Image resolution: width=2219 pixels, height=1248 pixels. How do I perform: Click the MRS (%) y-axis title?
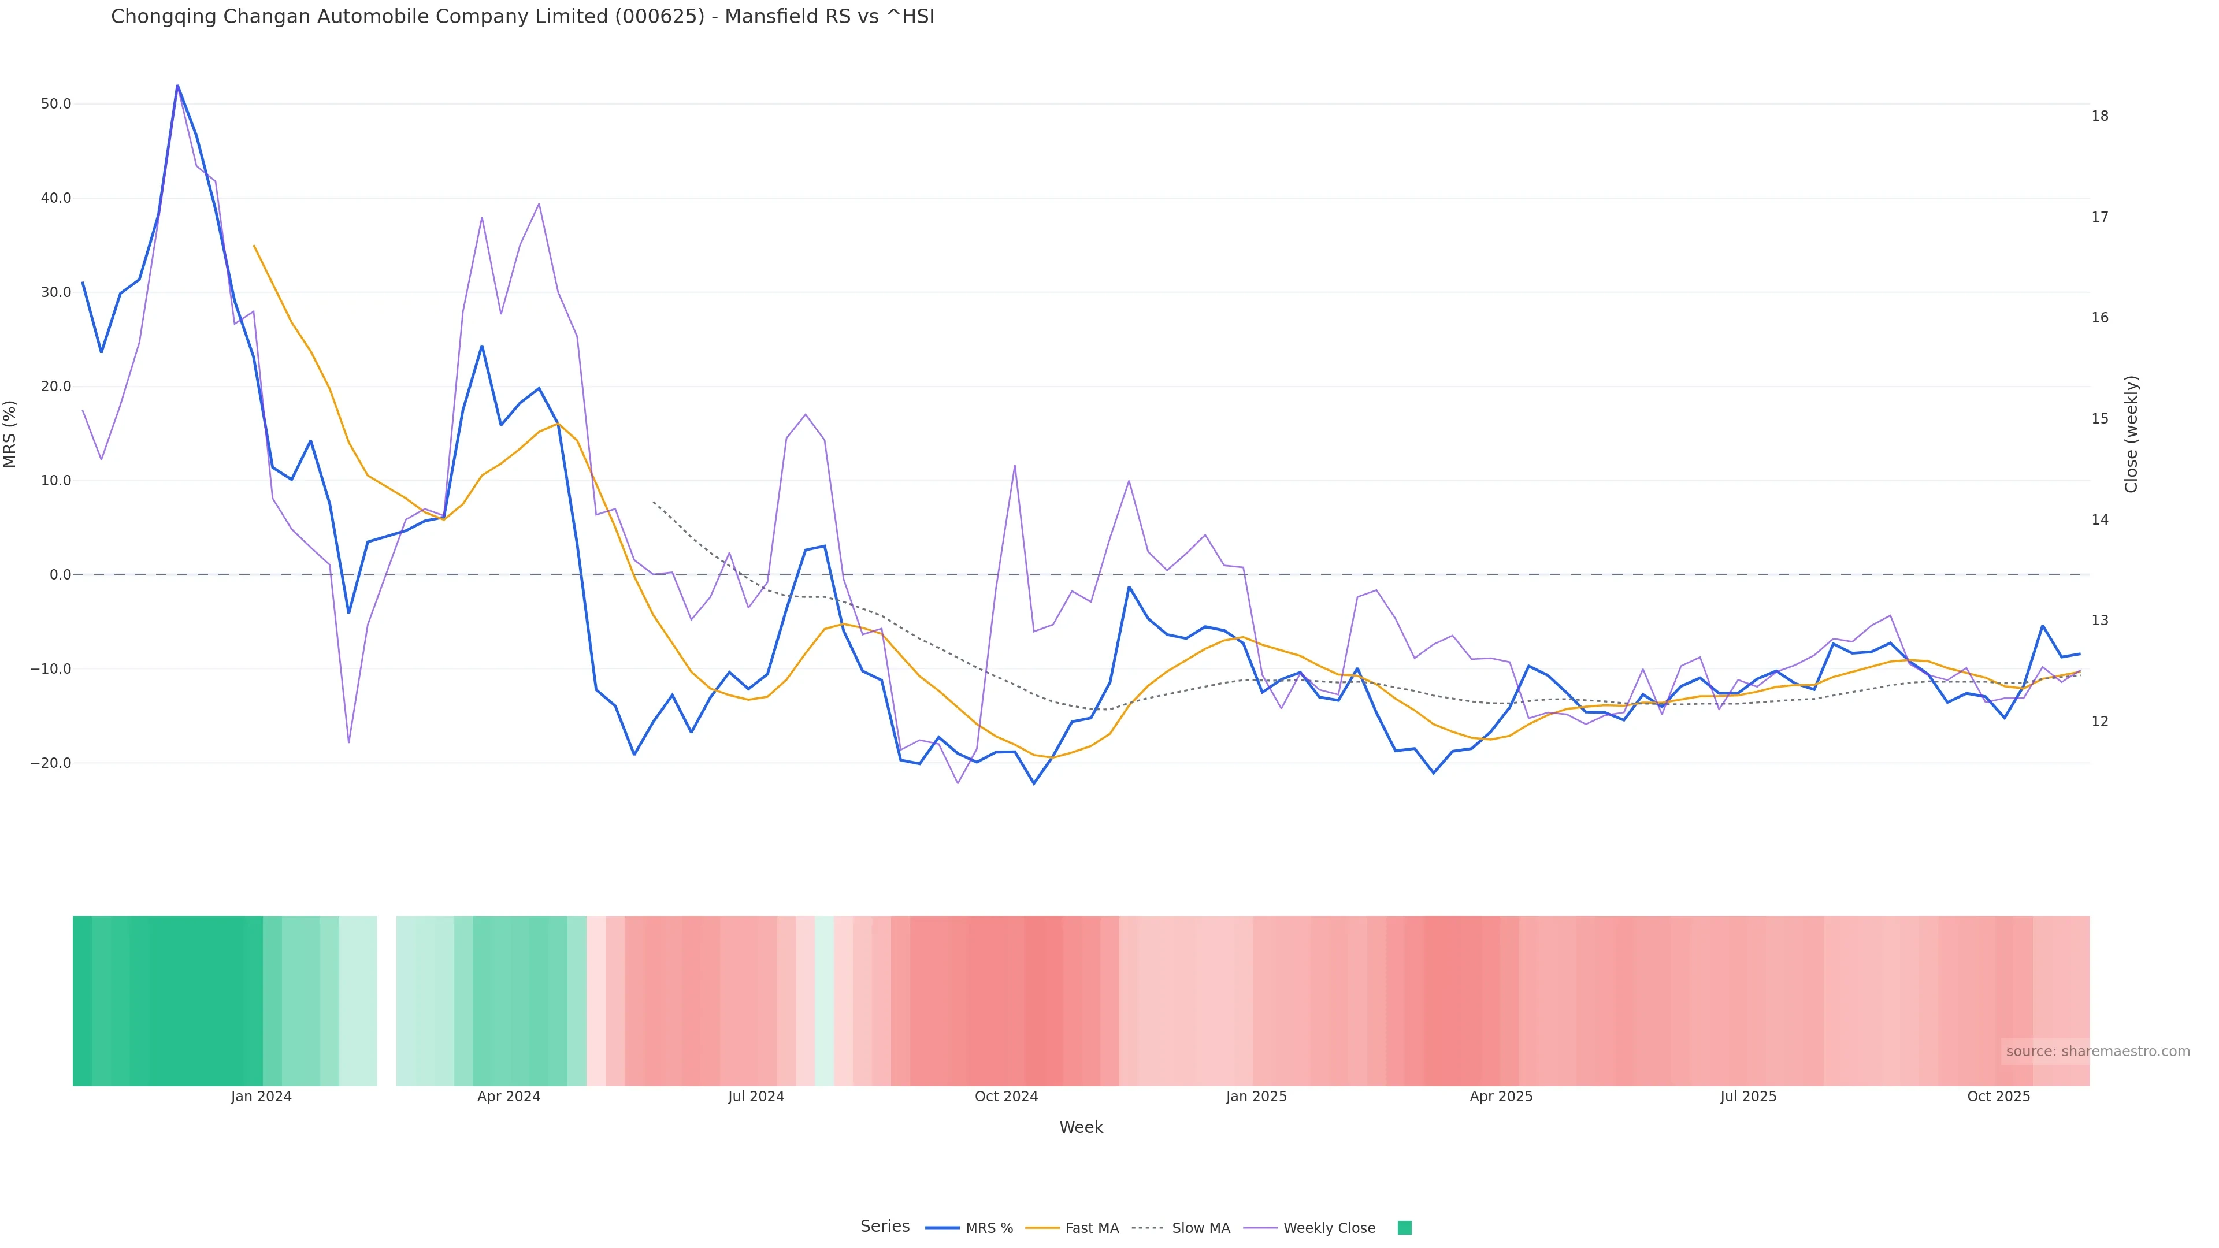10,434
